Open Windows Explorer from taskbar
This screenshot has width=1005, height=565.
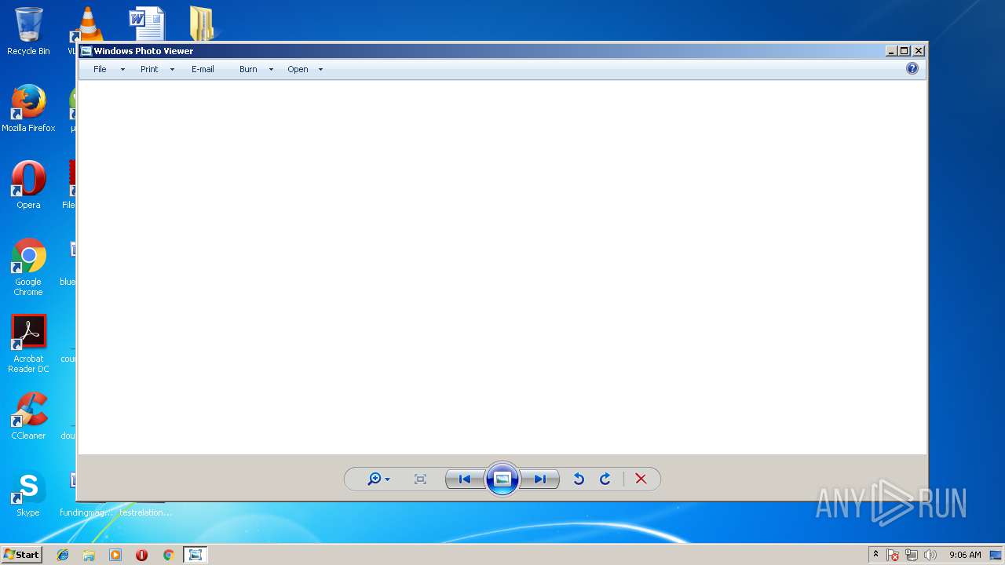pos(89,555)
